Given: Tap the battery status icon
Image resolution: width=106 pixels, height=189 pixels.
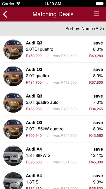Looking at the screenshot, I should pyautogui.click(x=100, y=4).
